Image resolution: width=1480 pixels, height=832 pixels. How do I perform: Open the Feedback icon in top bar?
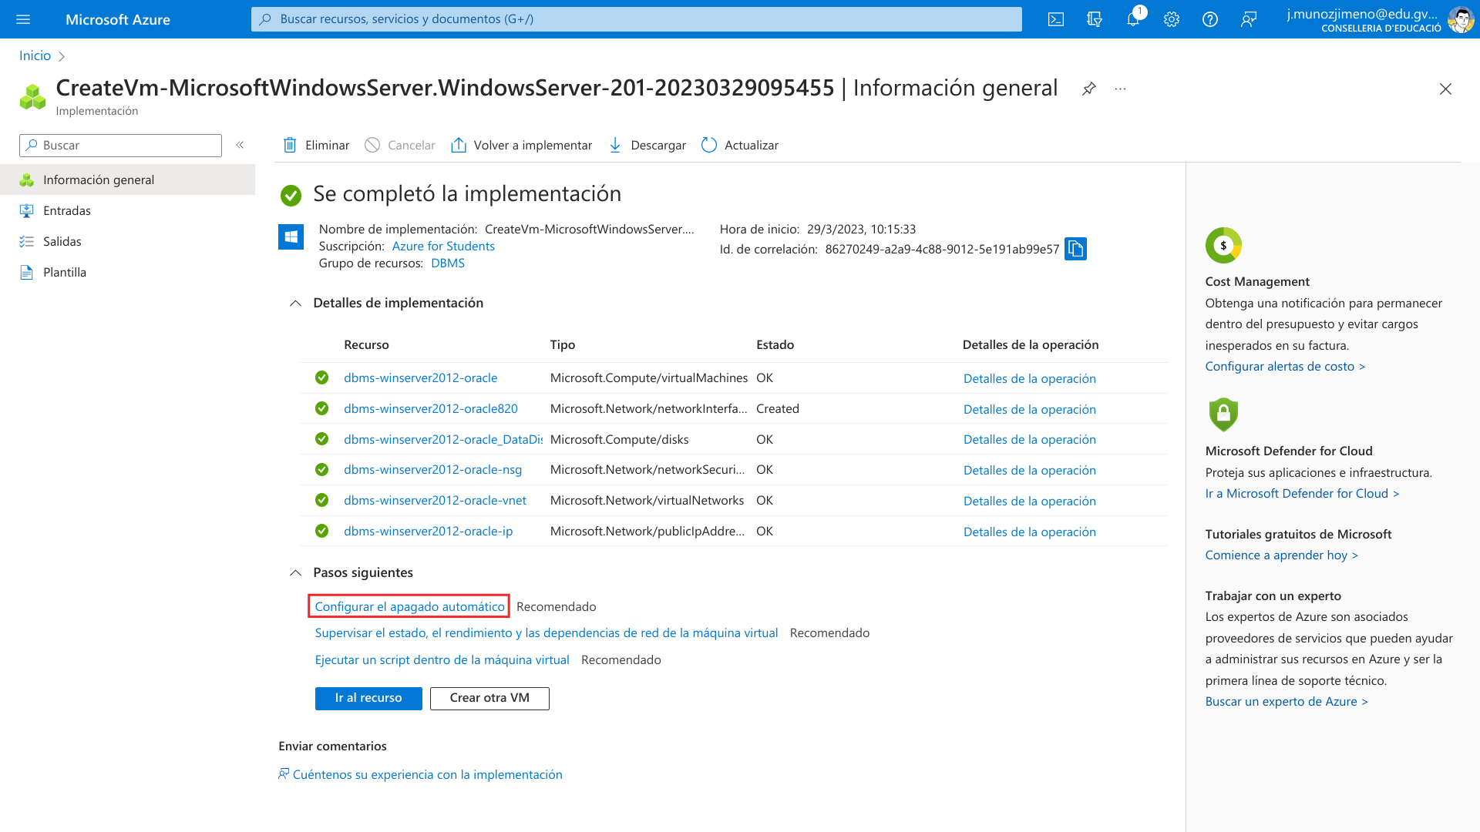[1249, 19]
